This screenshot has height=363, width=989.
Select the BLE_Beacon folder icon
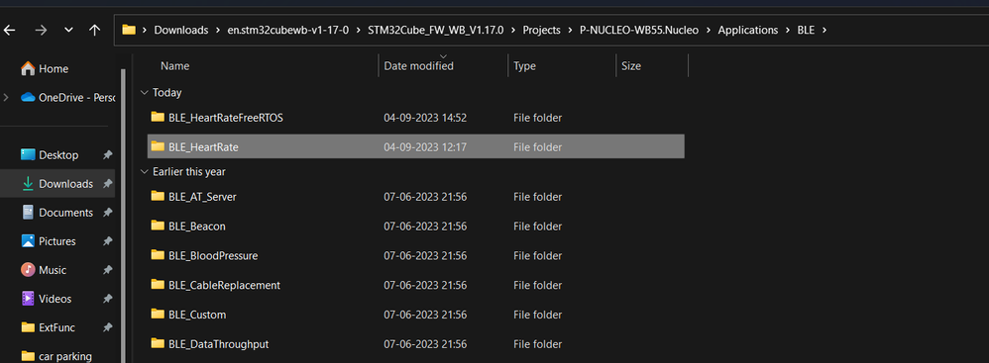pos(158,226)
